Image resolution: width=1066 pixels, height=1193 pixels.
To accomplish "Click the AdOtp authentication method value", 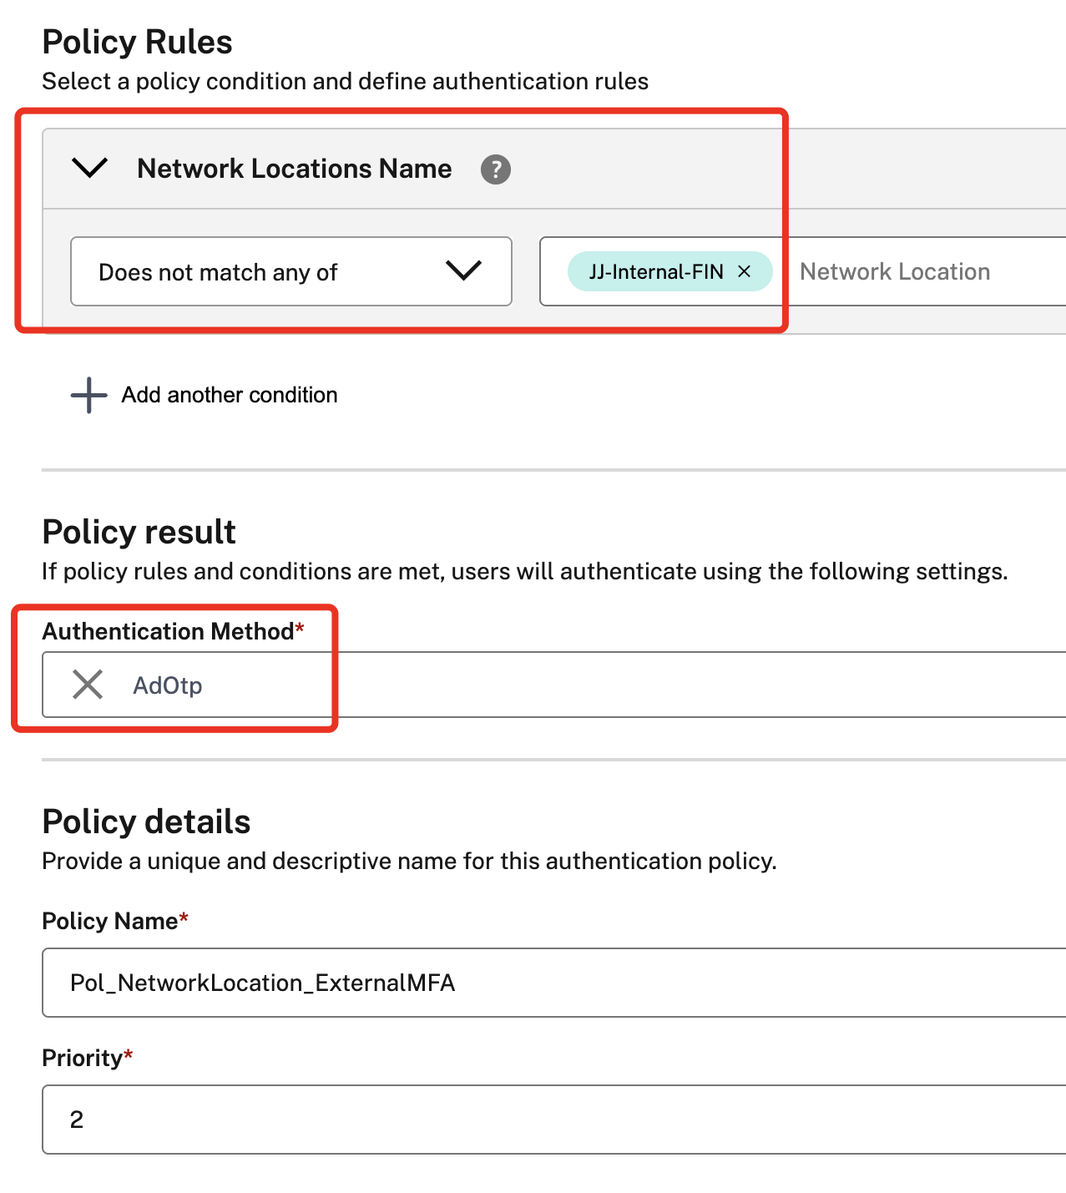I will (168, 685).
